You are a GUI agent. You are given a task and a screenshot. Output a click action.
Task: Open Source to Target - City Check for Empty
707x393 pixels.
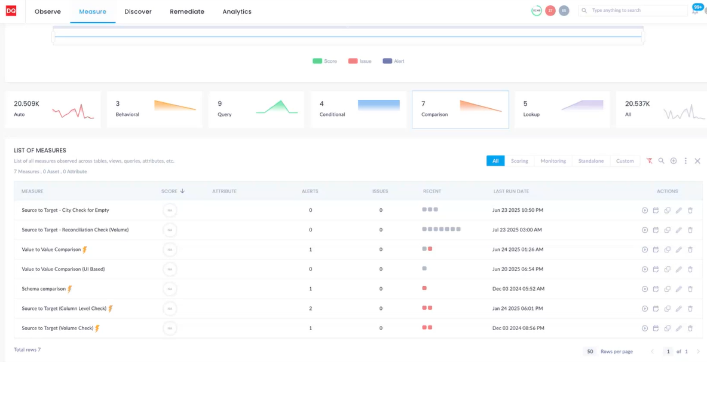pyautogui.click(x=65, y=211)
